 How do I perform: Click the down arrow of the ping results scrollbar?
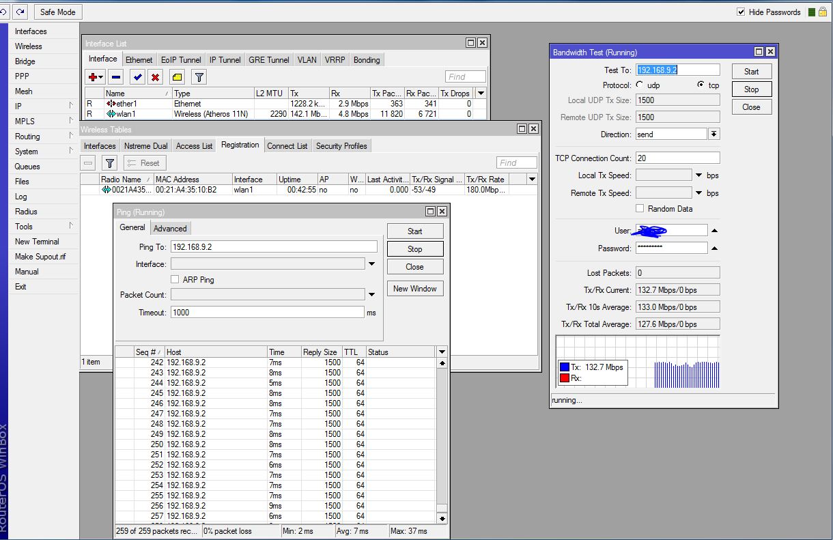pos(442,518)
